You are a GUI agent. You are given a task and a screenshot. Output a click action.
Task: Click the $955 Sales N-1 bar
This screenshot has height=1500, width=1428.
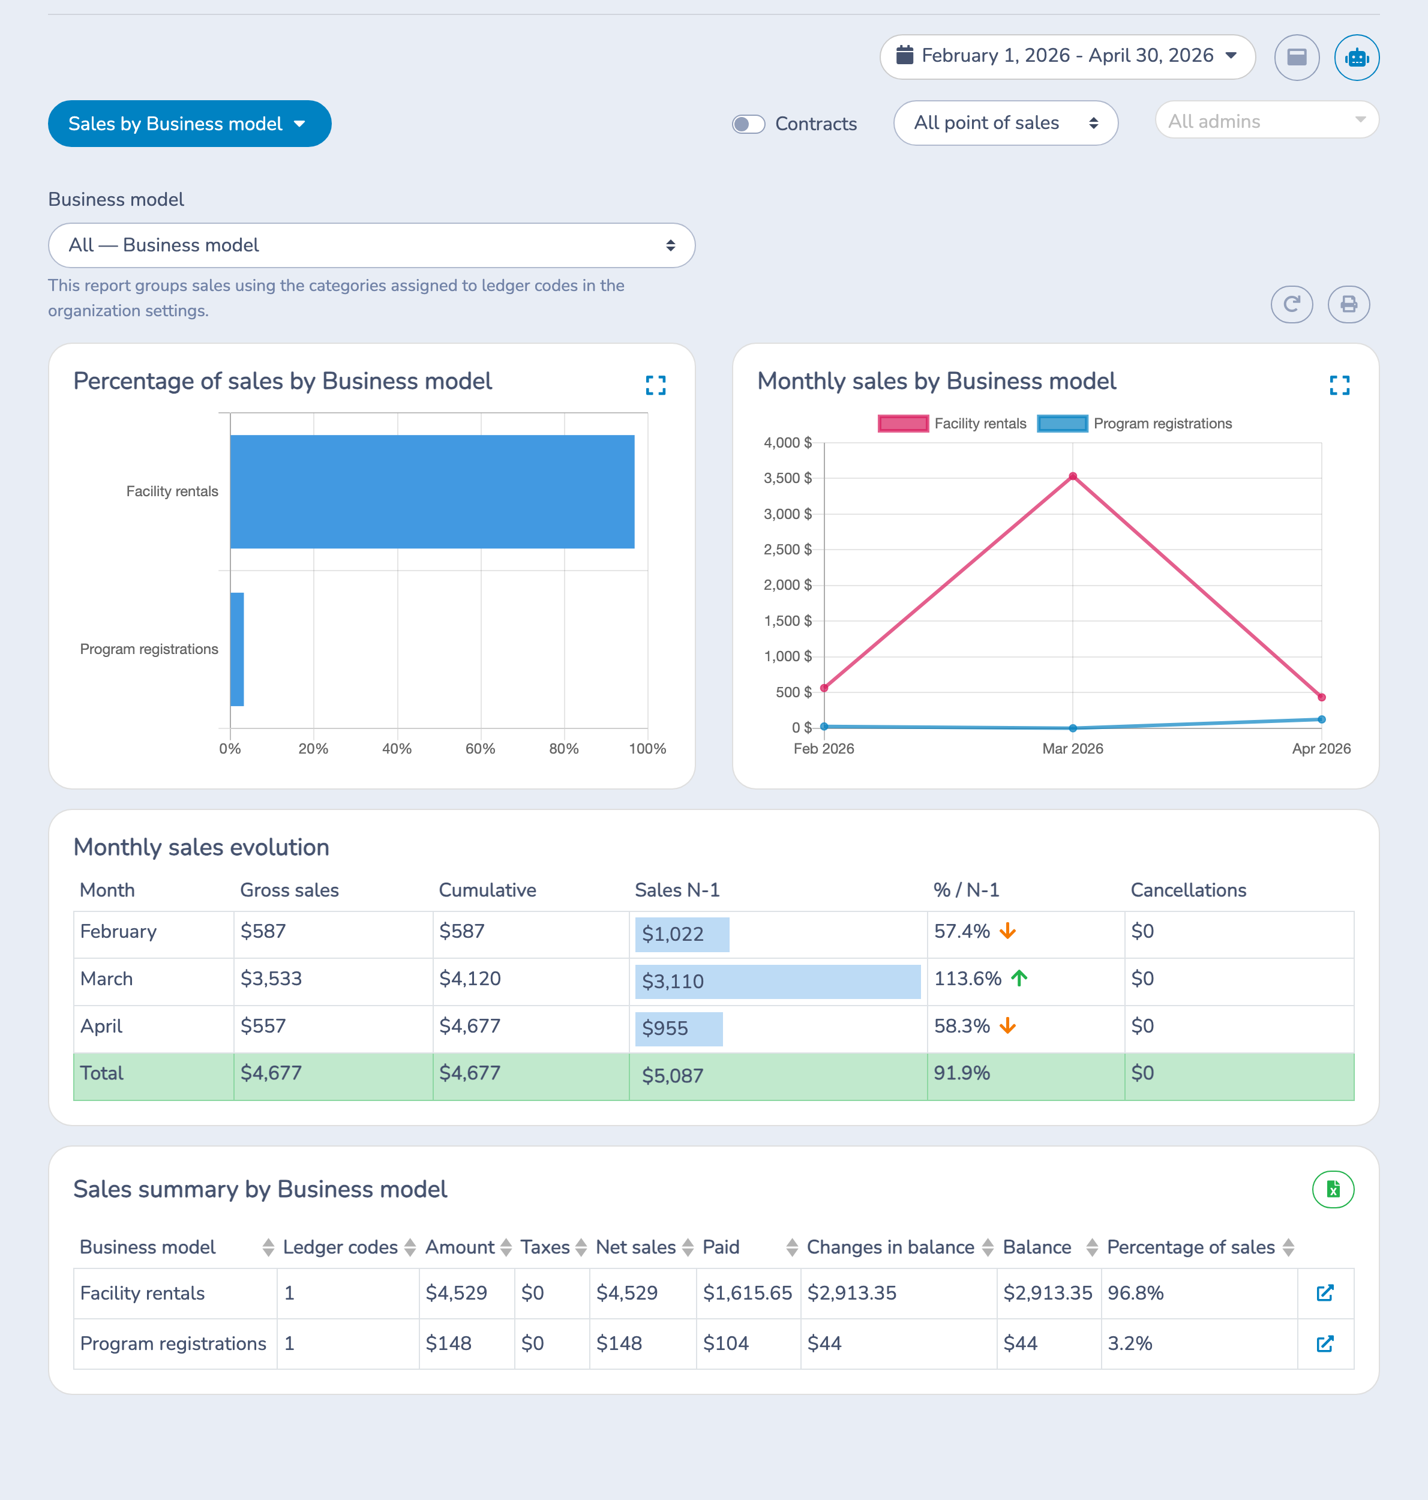pos(678,1029)
